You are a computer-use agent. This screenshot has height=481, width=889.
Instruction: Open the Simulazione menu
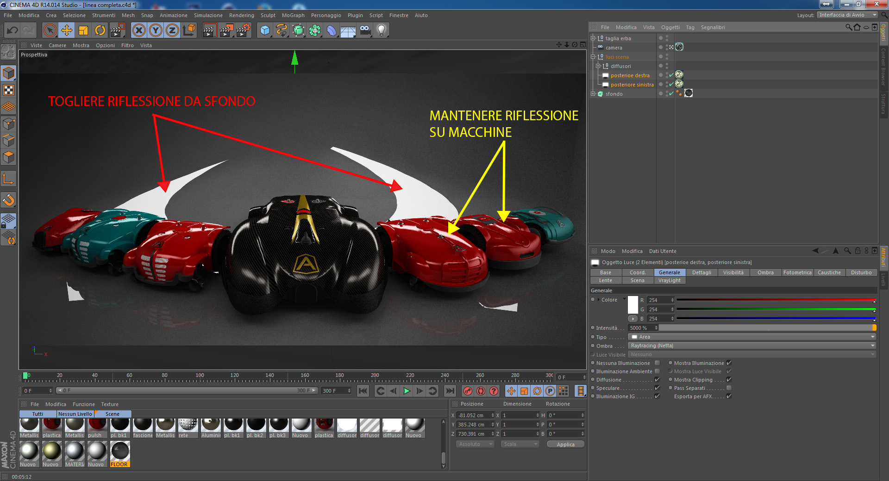click(208, 15)
